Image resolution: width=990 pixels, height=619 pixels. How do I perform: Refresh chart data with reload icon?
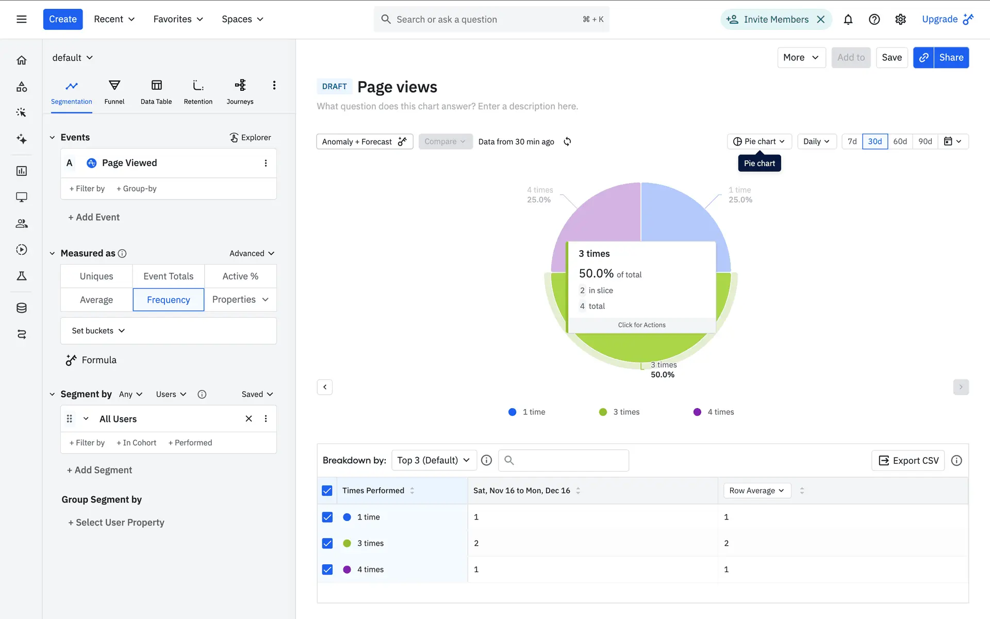[567, 141]
